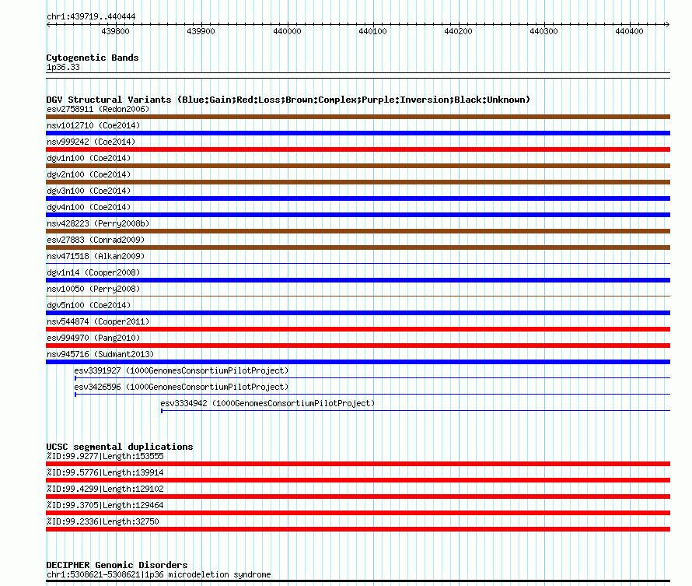
Task: Select esv994970 (Pang2010) variant label
Action: (x=93, y=338)
